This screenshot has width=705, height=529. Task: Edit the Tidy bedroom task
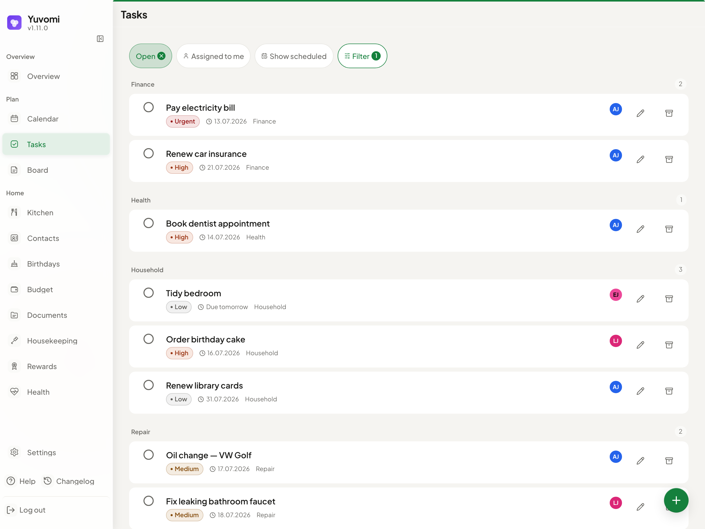[640, 299]
